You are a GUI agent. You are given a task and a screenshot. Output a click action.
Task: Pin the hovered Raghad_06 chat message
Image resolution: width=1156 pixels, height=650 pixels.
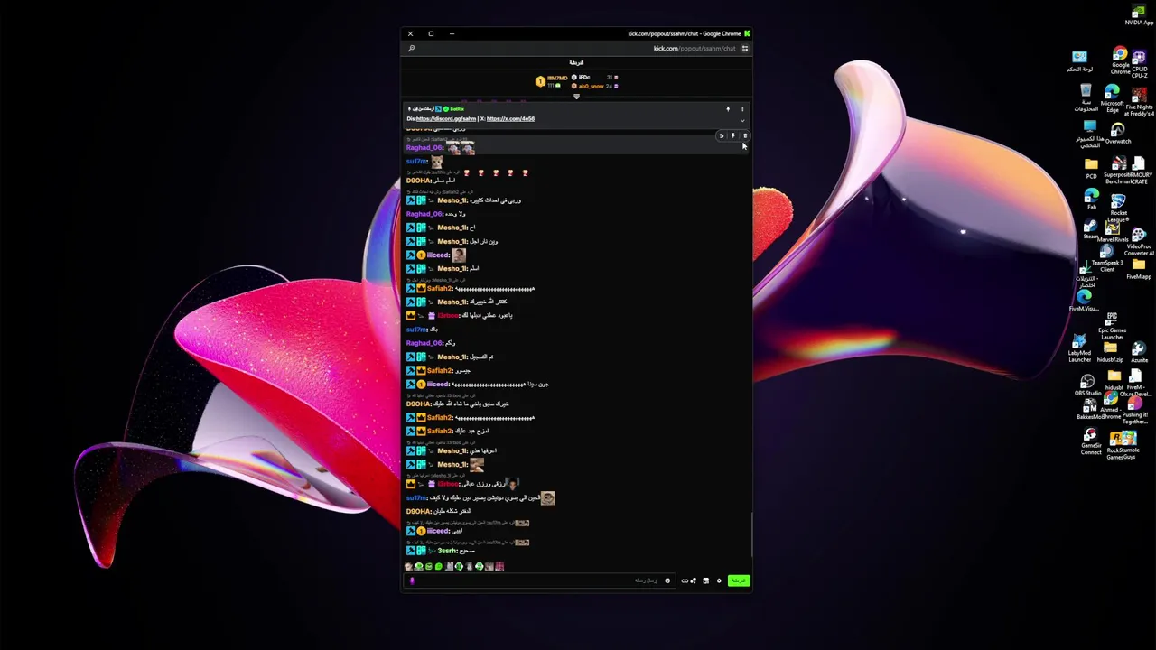[x=733, y=135]
